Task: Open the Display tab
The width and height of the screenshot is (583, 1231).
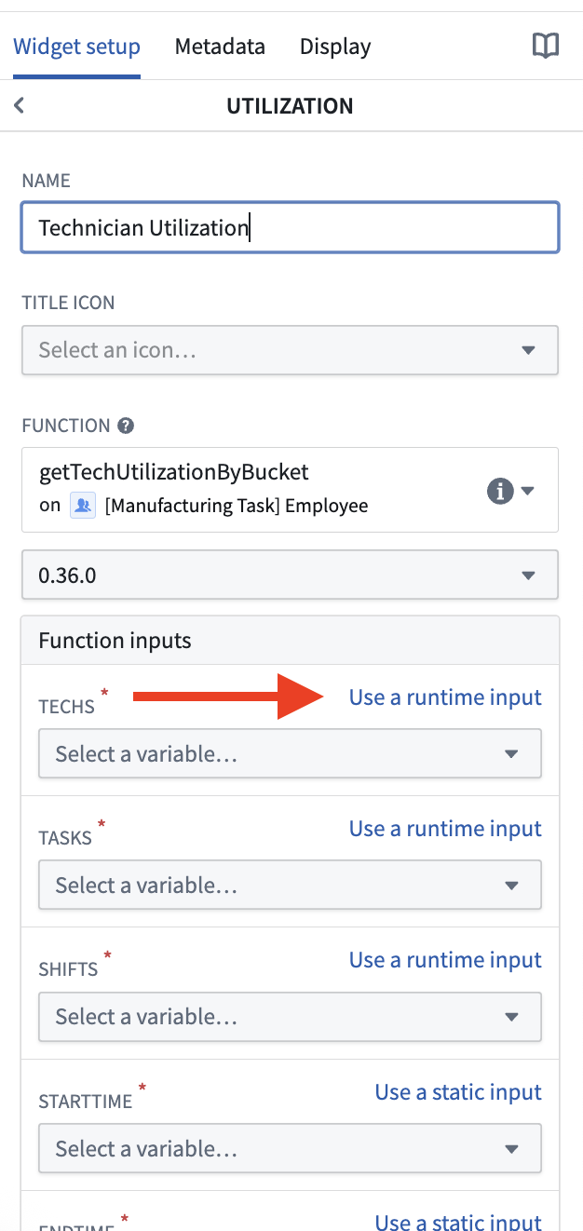Action: (335, 47)
